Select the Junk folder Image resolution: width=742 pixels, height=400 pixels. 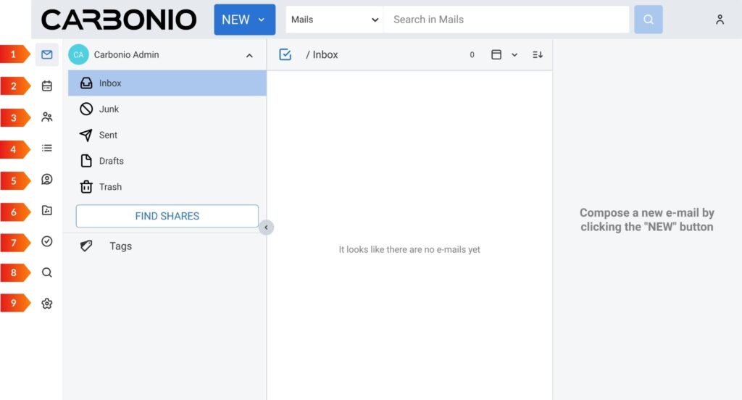click(109, 109)
